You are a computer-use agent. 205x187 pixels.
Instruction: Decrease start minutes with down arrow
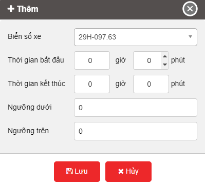click(165, 65)
